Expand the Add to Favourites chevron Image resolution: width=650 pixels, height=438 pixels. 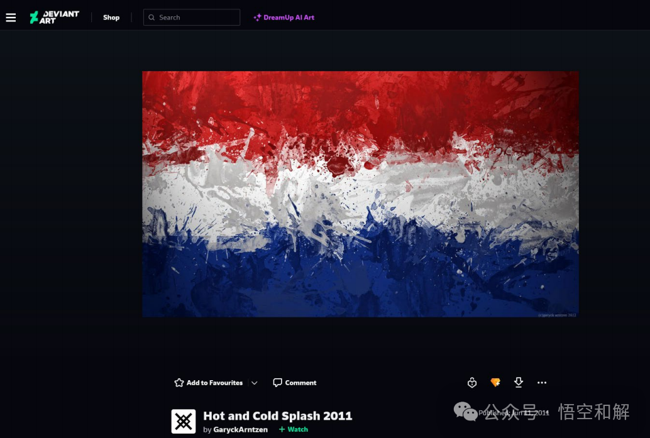255,383
